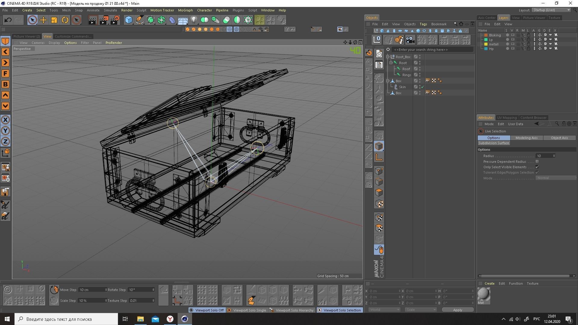Open the MoGraph menu
The width and height of the screenshot is (578, 325).
(x=185, y=10)
